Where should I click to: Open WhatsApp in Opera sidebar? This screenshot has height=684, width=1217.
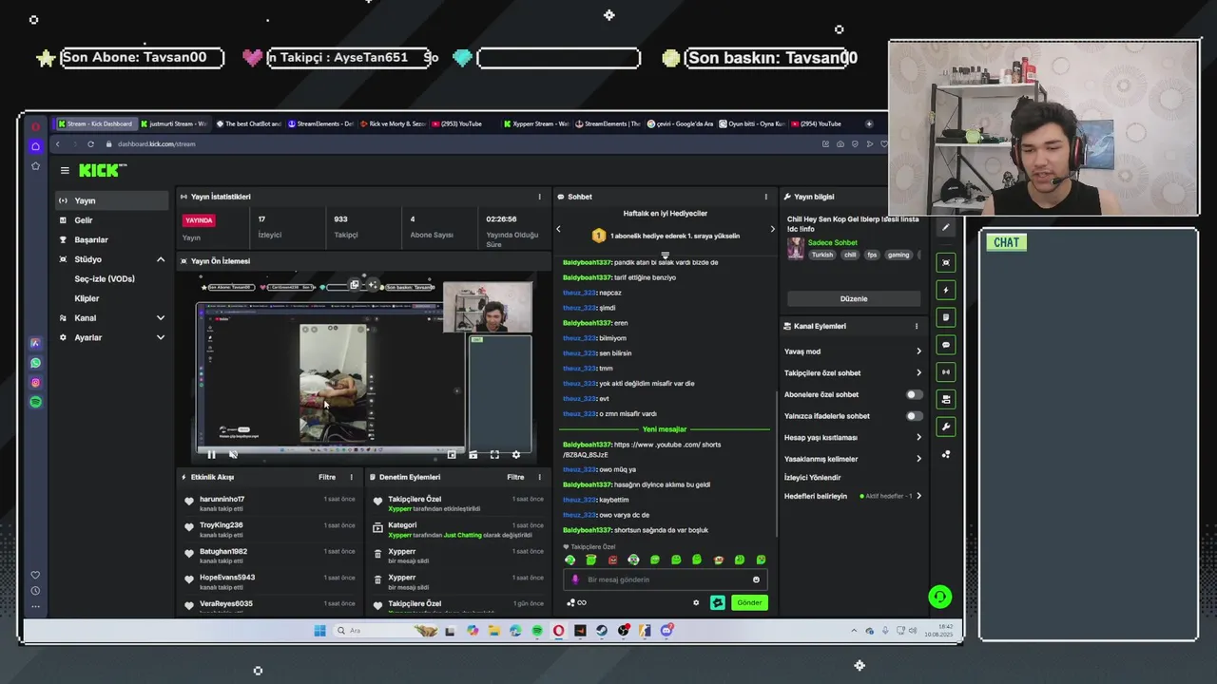pos(35,363)
